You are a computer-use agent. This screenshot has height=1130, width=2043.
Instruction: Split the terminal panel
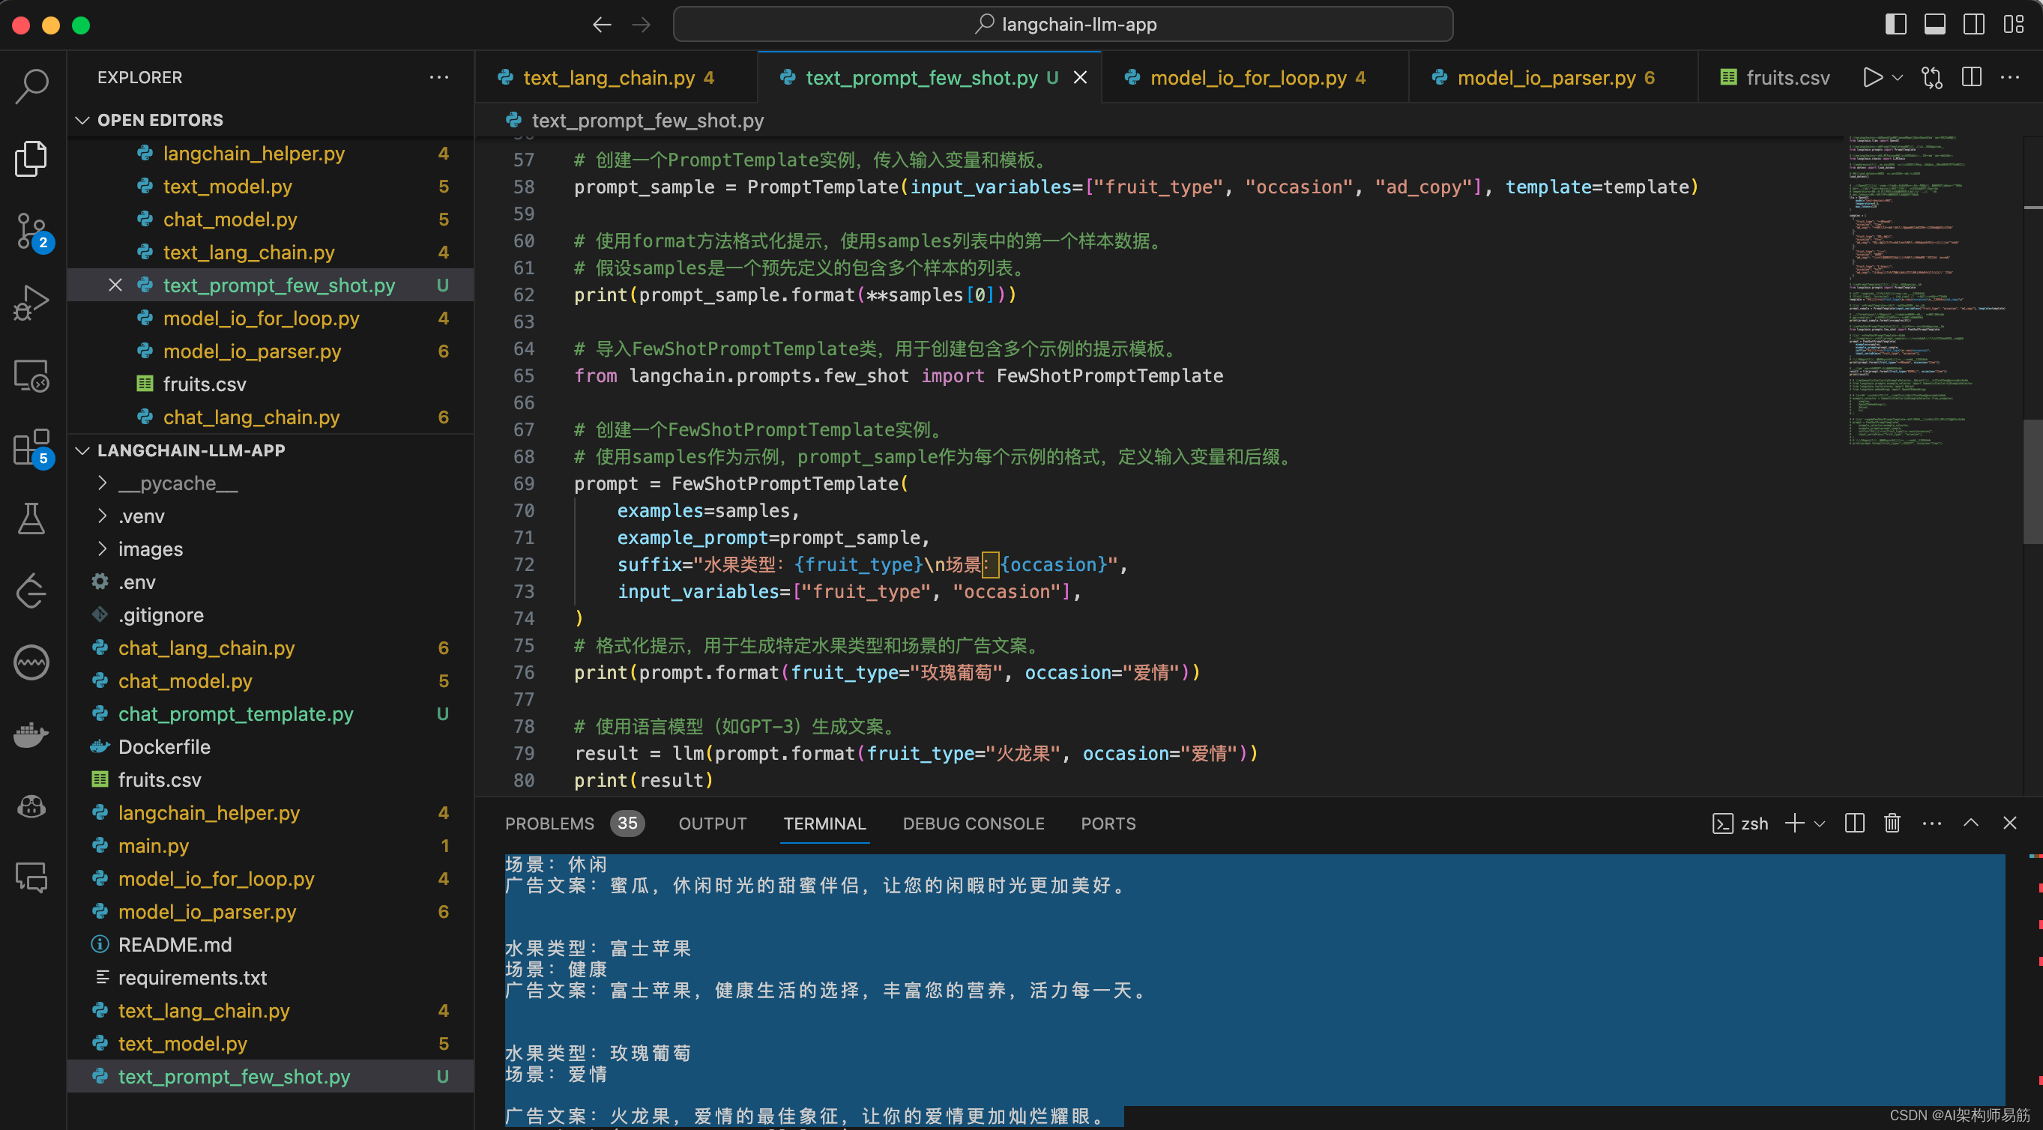(1854, 822)
